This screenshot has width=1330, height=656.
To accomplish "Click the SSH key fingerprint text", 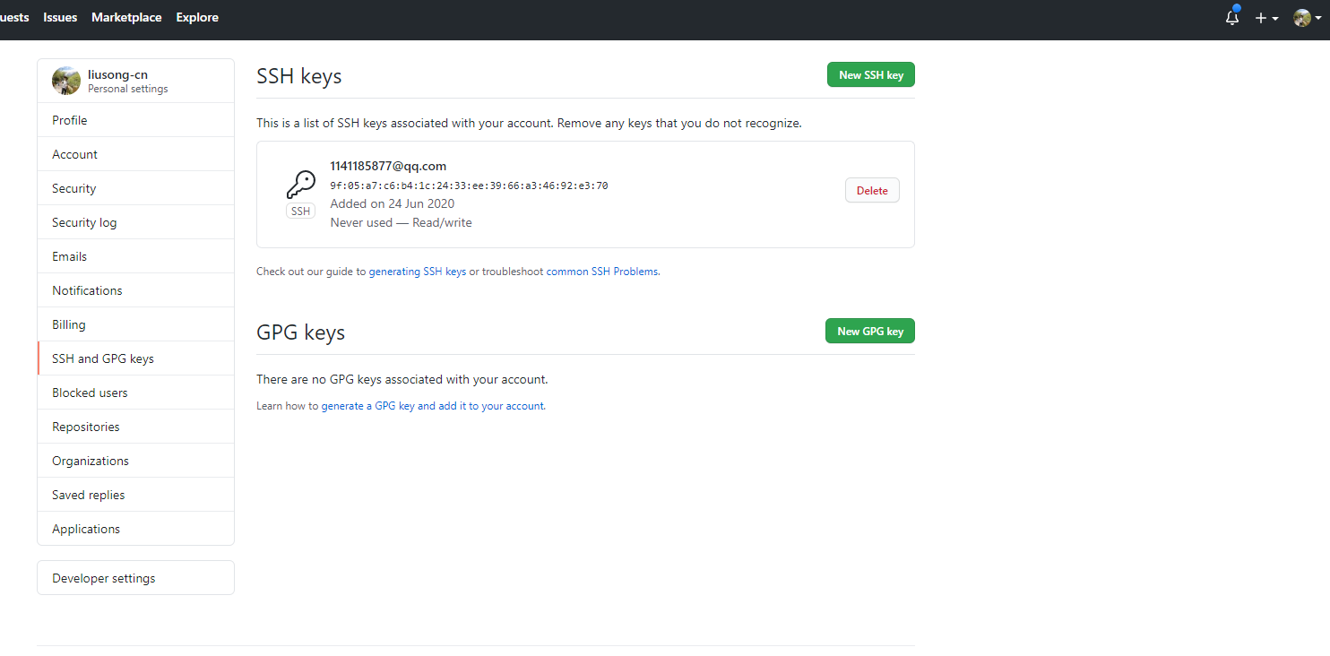I will pyautogui.click(x=469, y=186).
